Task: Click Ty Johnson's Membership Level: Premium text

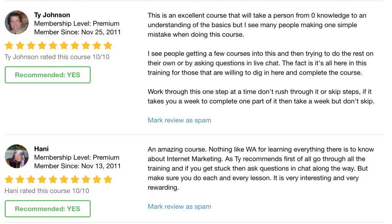Action: coord(77,23)
